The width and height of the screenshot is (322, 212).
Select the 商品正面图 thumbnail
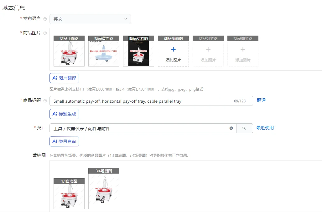pos(69,51)
